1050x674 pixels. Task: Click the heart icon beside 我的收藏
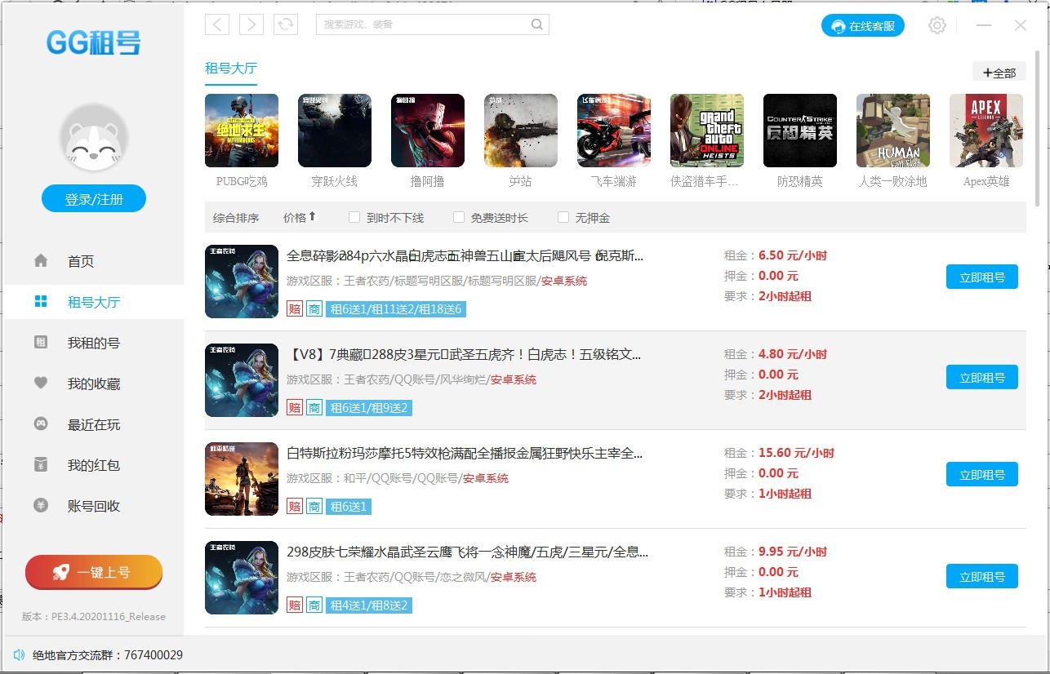coord(41,383)
